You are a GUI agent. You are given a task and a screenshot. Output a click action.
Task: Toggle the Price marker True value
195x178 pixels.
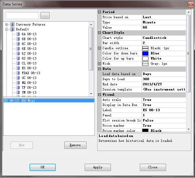[164, 125]
